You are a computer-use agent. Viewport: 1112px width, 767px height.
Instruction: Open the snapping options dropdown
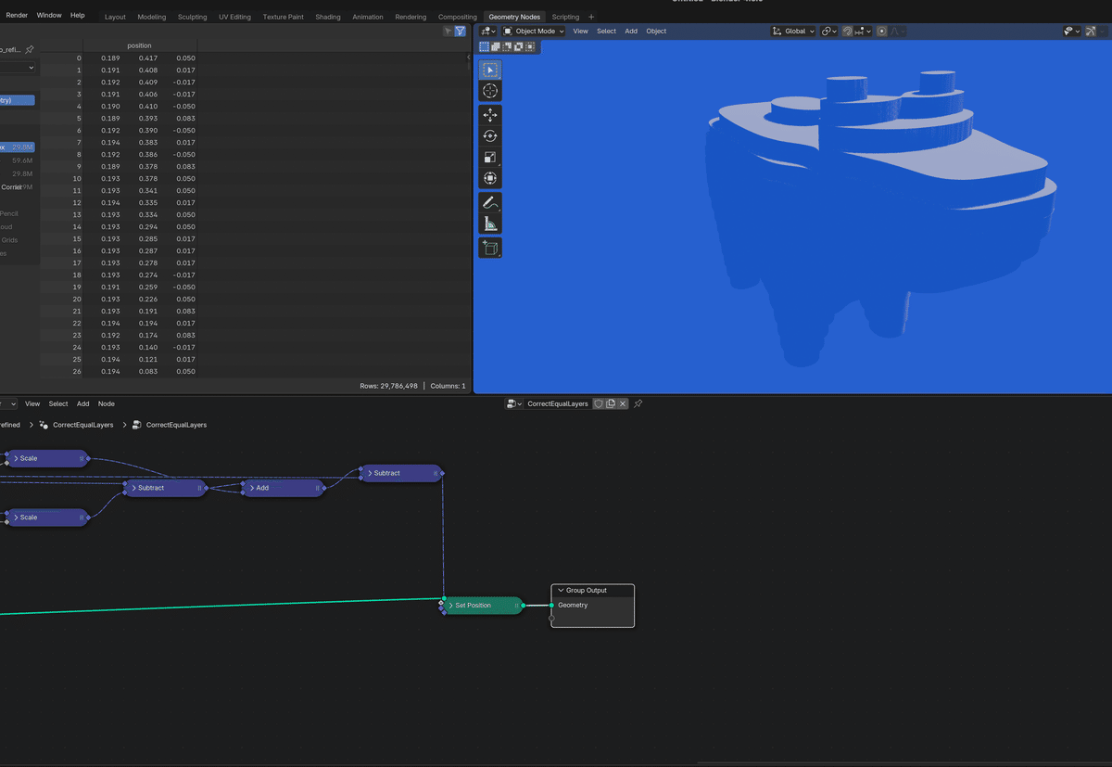point(863,32)
